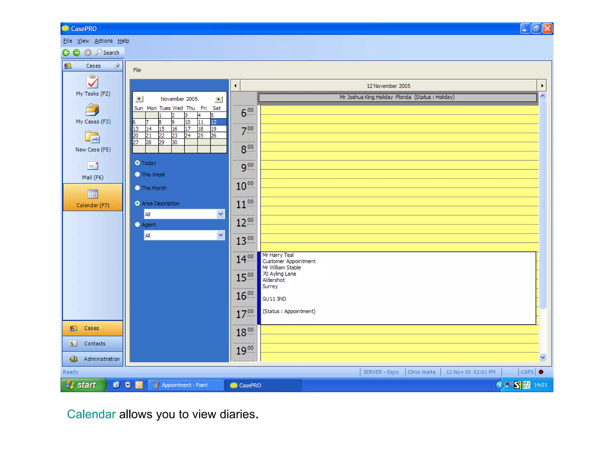616x462 pixels.
Task: Select 1 November in mini calendar
Action: (x=165, y=115)
